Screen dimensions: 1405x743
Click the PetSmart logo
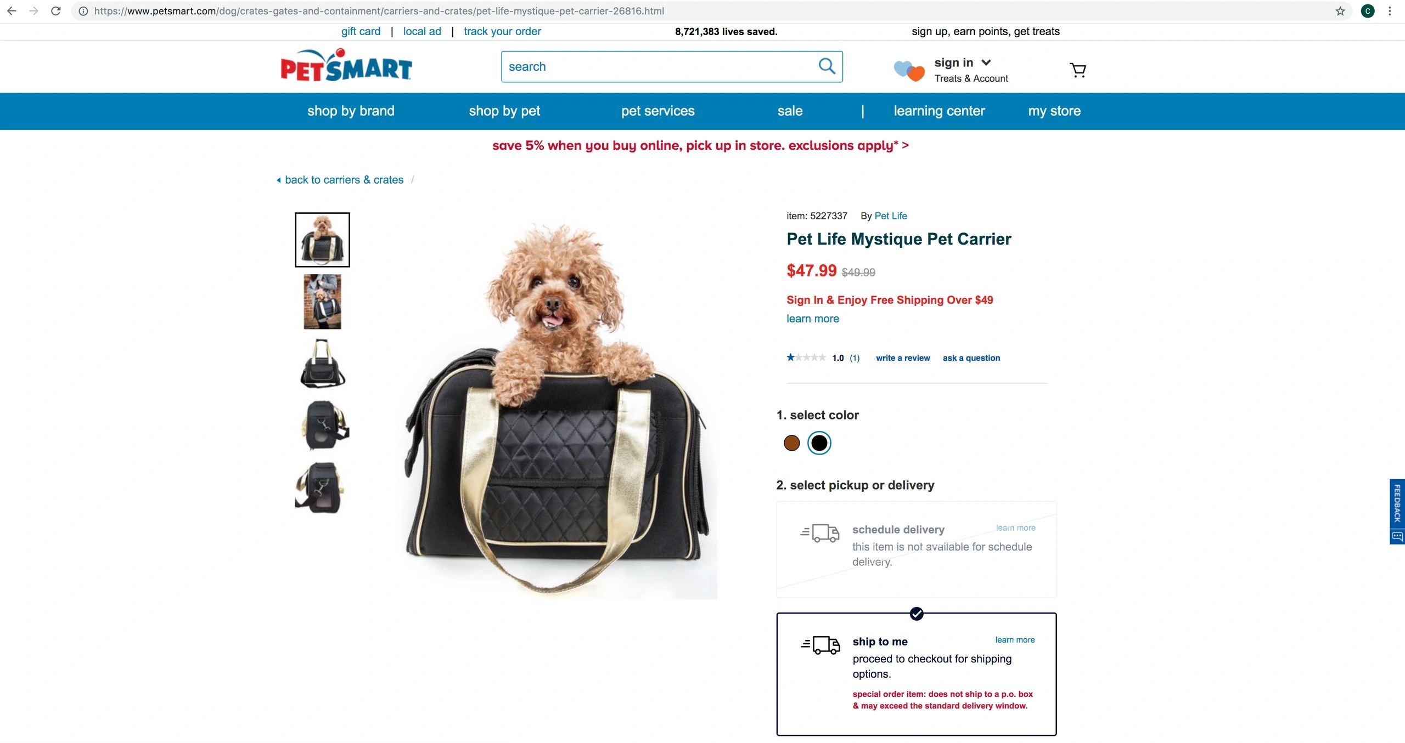346,66
